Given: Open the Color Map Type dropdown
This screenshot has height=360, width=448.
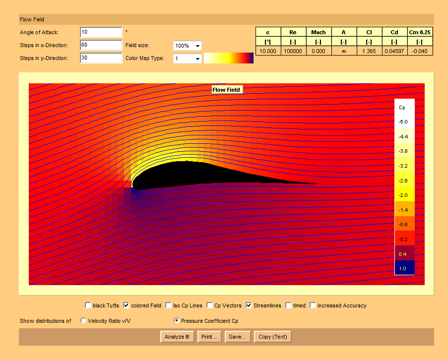Looking at the screenshot, I should tap(188, 59).
